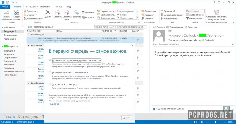
Task: Click reading pane Переслать icon
Action: (186, 27)
